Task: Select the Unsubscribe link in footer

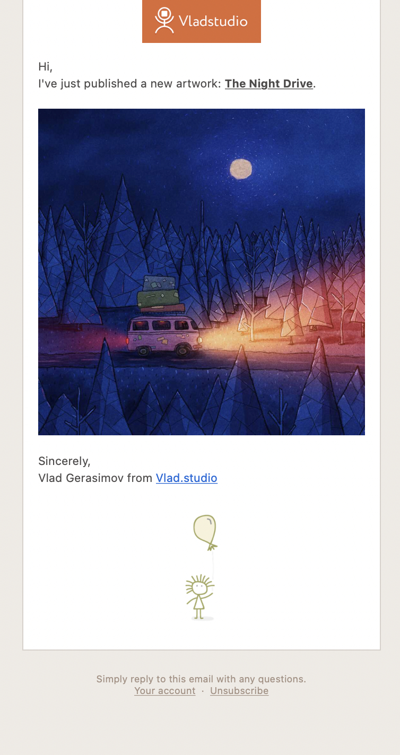Action: click(239, 691)
